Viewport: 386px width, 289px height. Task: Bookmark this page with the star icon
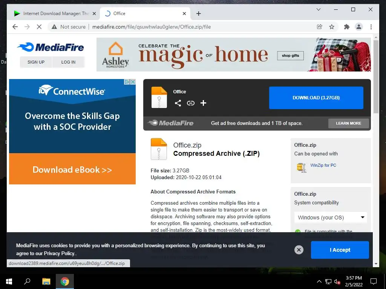click(x=332, y=27)
